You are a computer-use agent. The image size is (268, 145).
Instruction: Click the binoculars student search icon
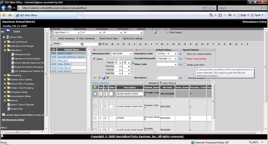click(x=100, y=44)
